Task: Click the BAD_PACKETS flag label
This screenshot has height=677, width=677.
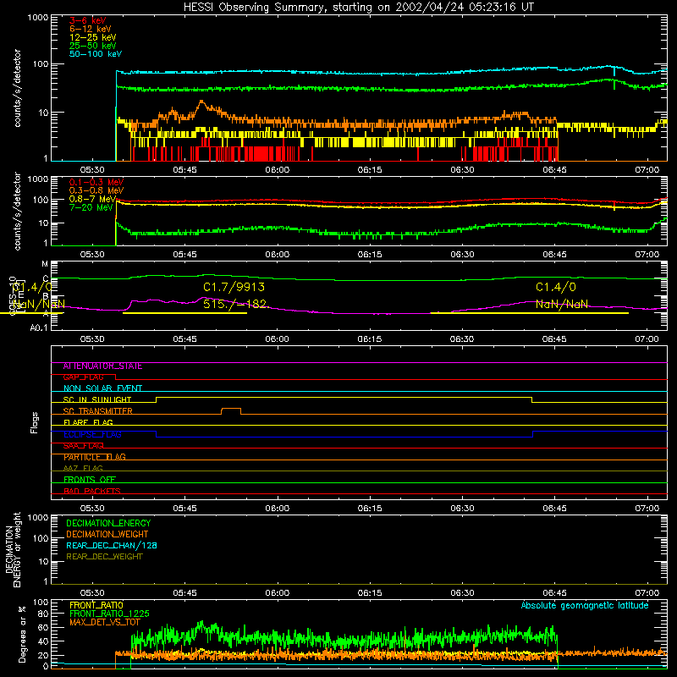Action: (92, 491)
